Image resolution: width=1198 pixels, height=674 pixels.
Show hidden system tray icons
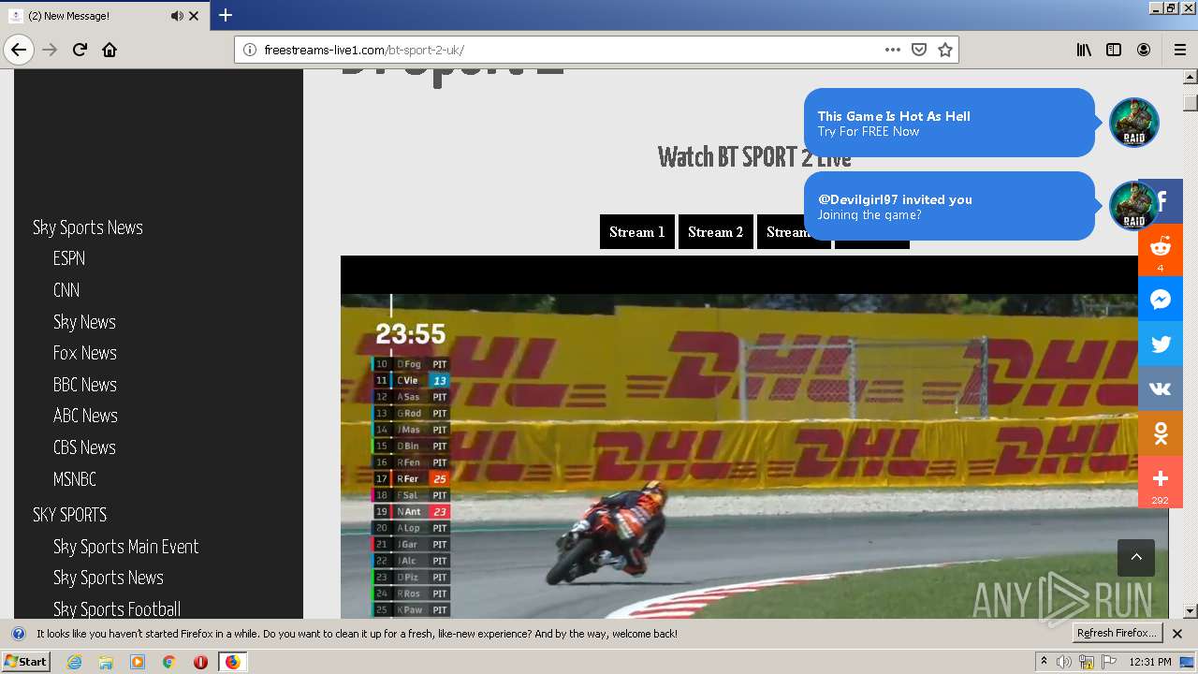tap(1044, 662)
